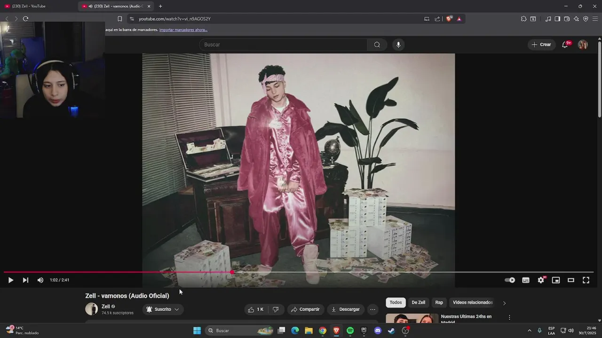Open Discord from the taskbar
Image resolution: width=602 pixels, height=338 pixels.
(x=377, y=330)
